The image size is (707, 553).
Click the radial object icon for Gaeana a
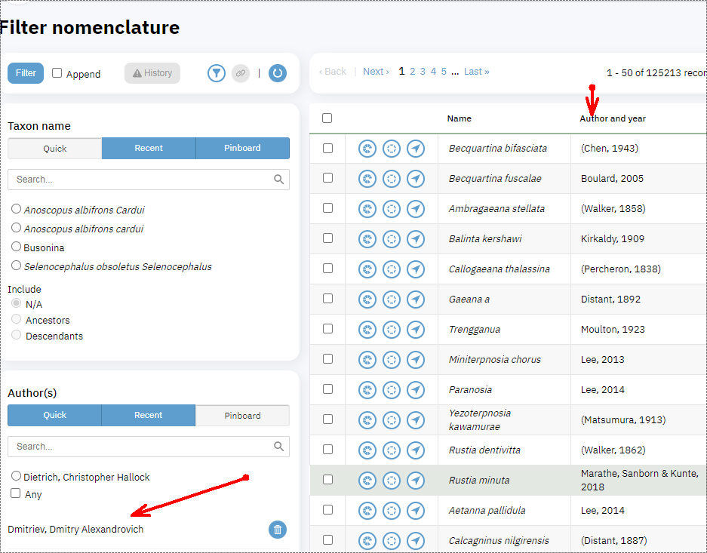pos(392,300)
